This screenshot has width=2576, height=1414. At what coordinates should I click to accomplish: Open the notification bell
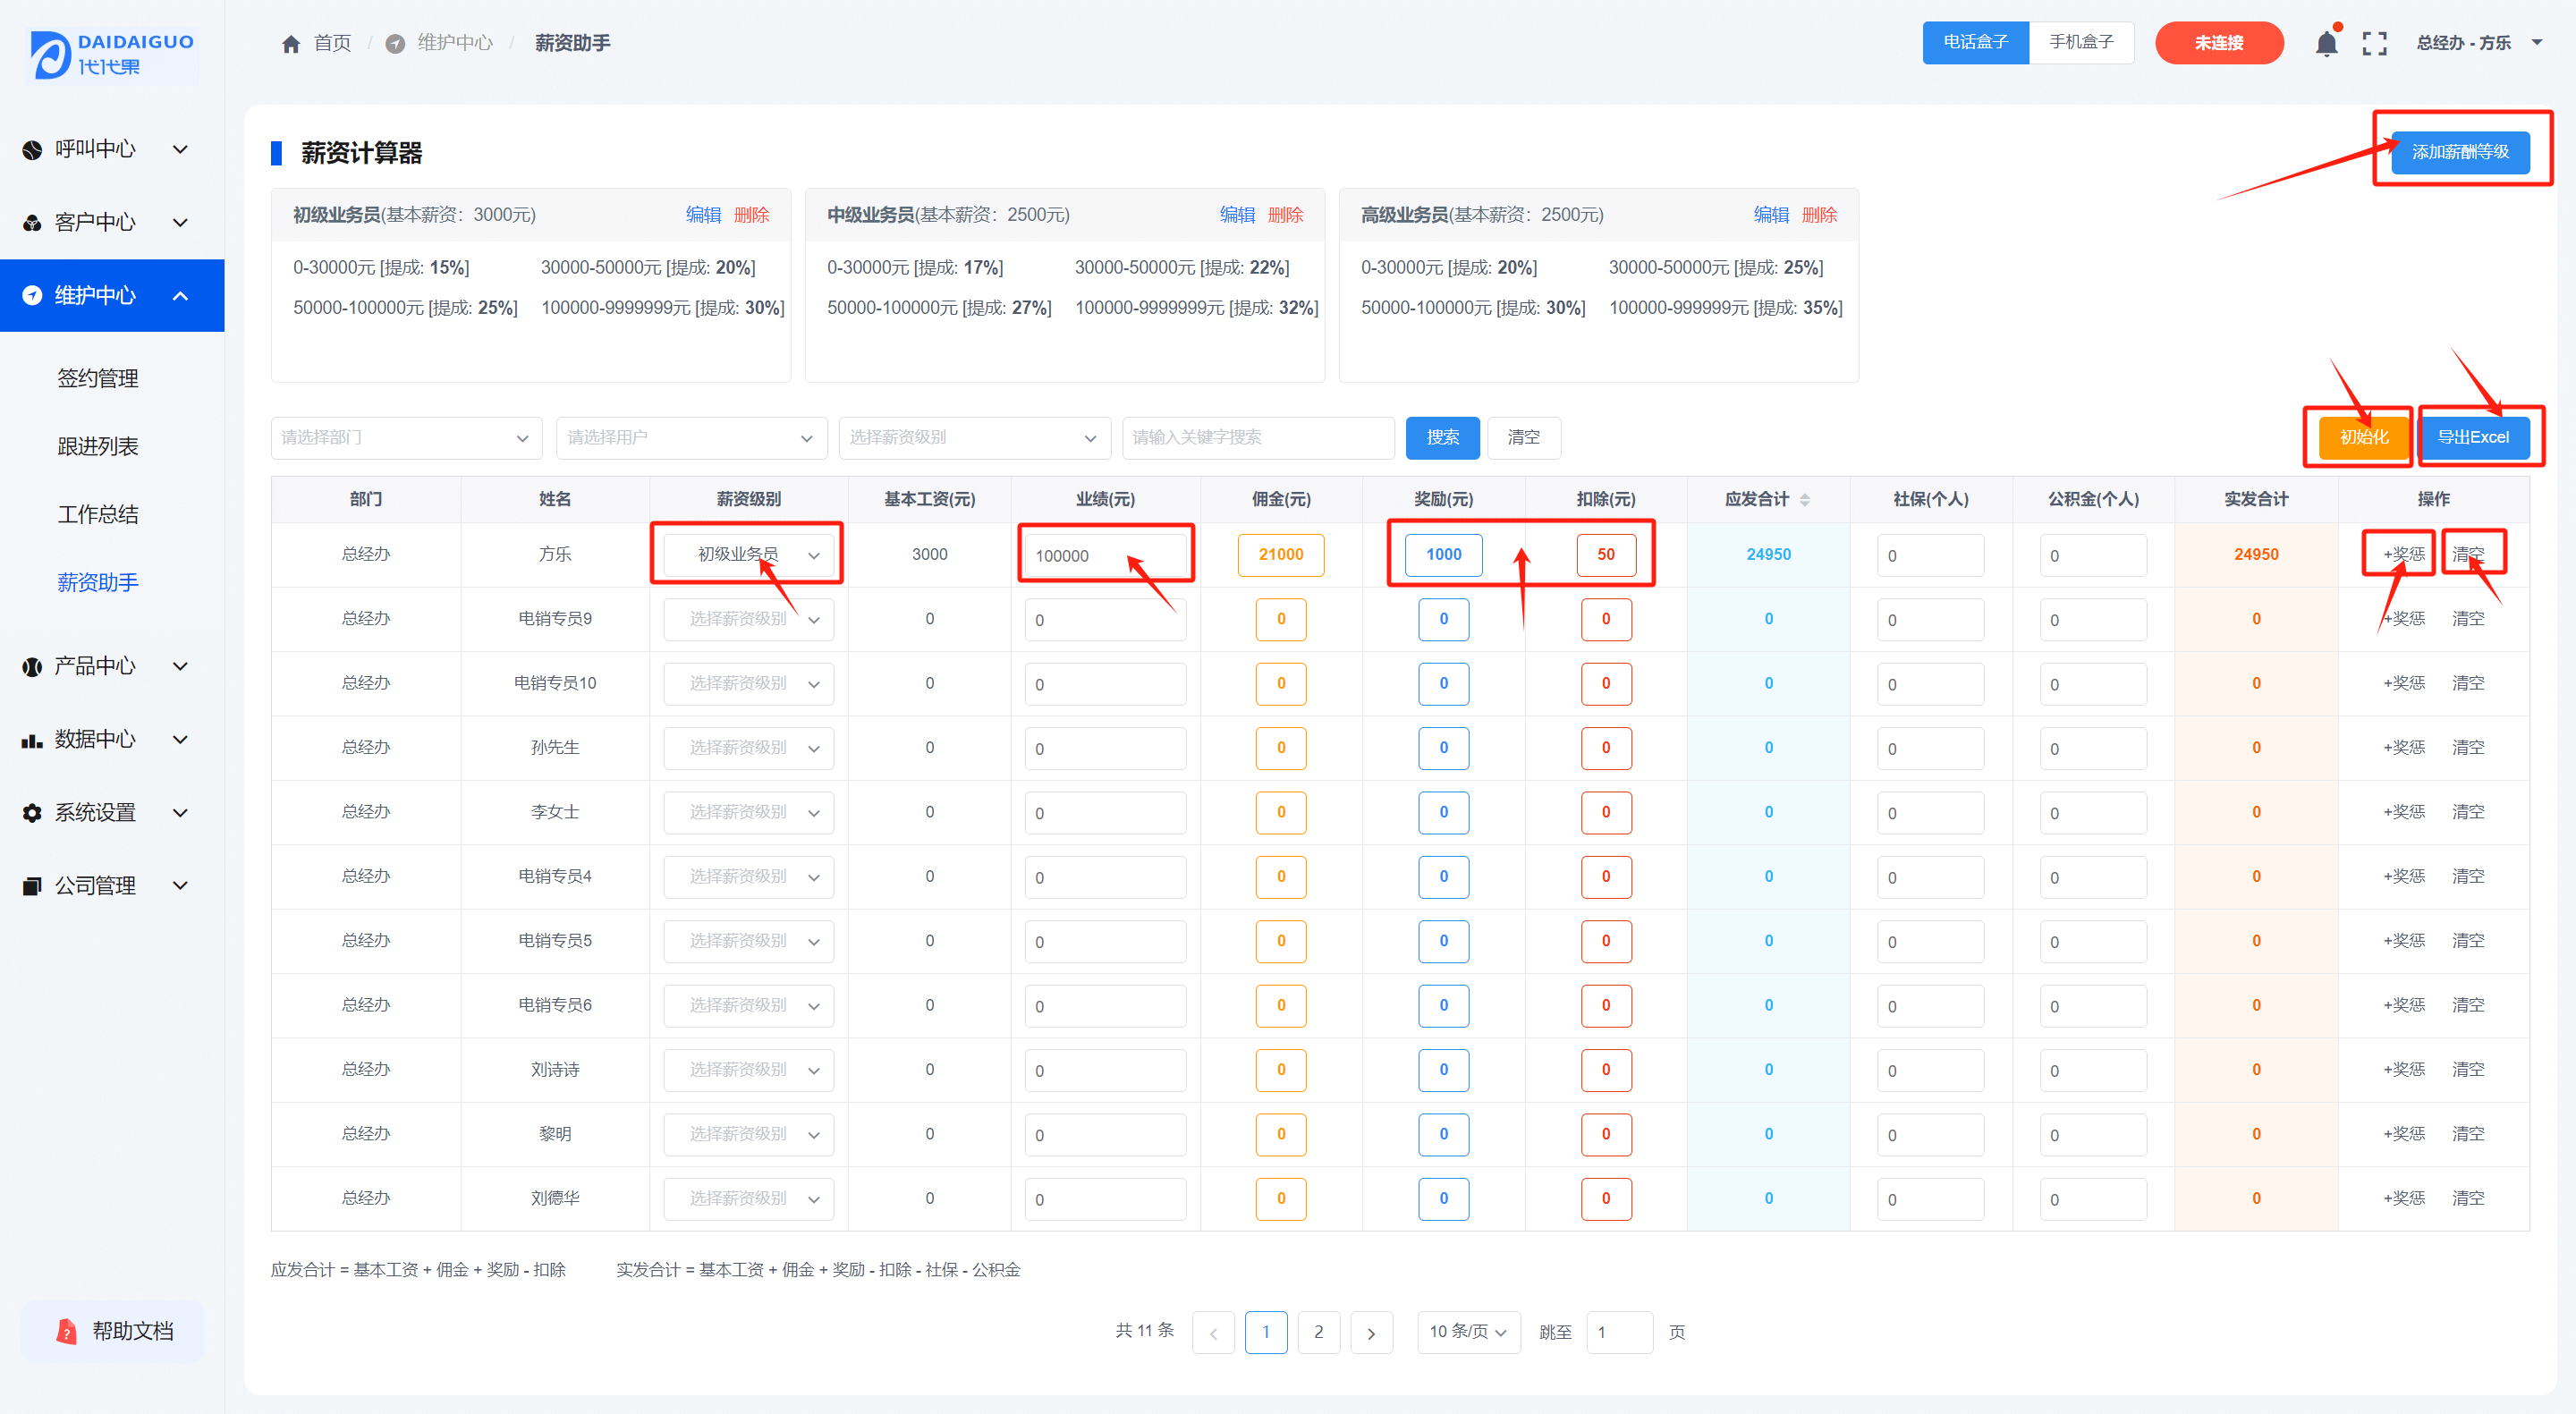2326,43
